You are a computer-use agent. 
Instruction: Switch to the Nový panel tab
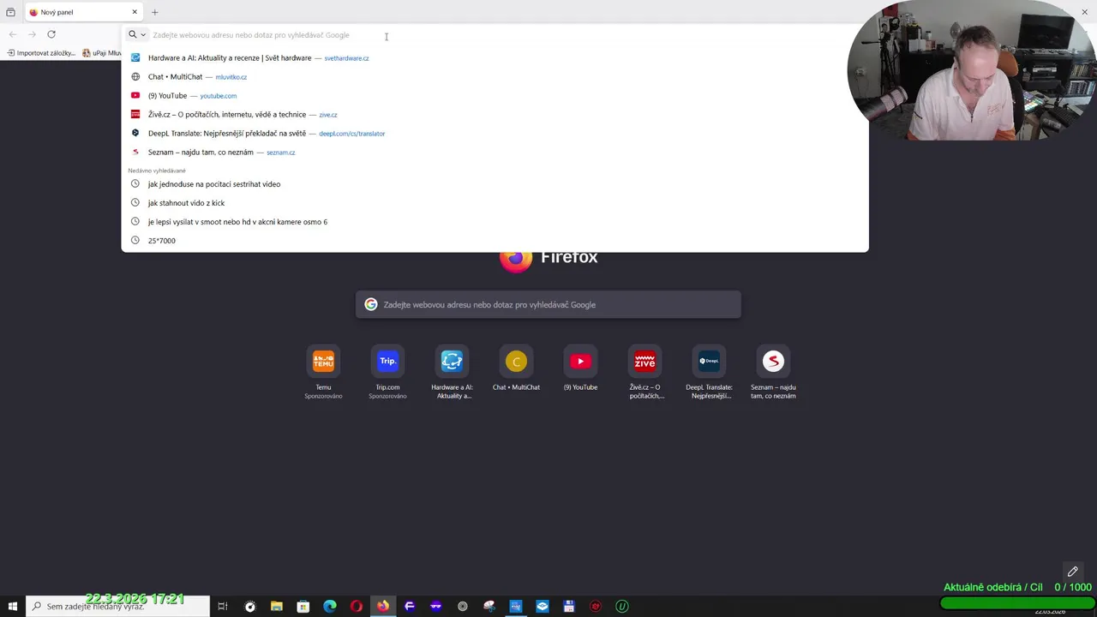[83, 12]
